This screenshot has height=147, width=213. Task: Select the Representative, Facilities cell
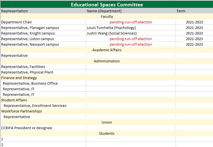[23, 67]
